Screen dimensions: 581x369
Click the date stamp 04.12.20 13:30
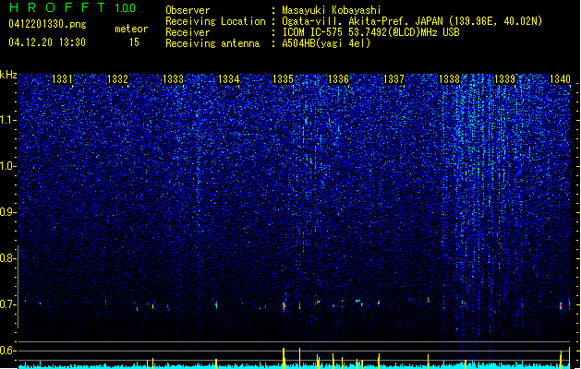point(47,42)
